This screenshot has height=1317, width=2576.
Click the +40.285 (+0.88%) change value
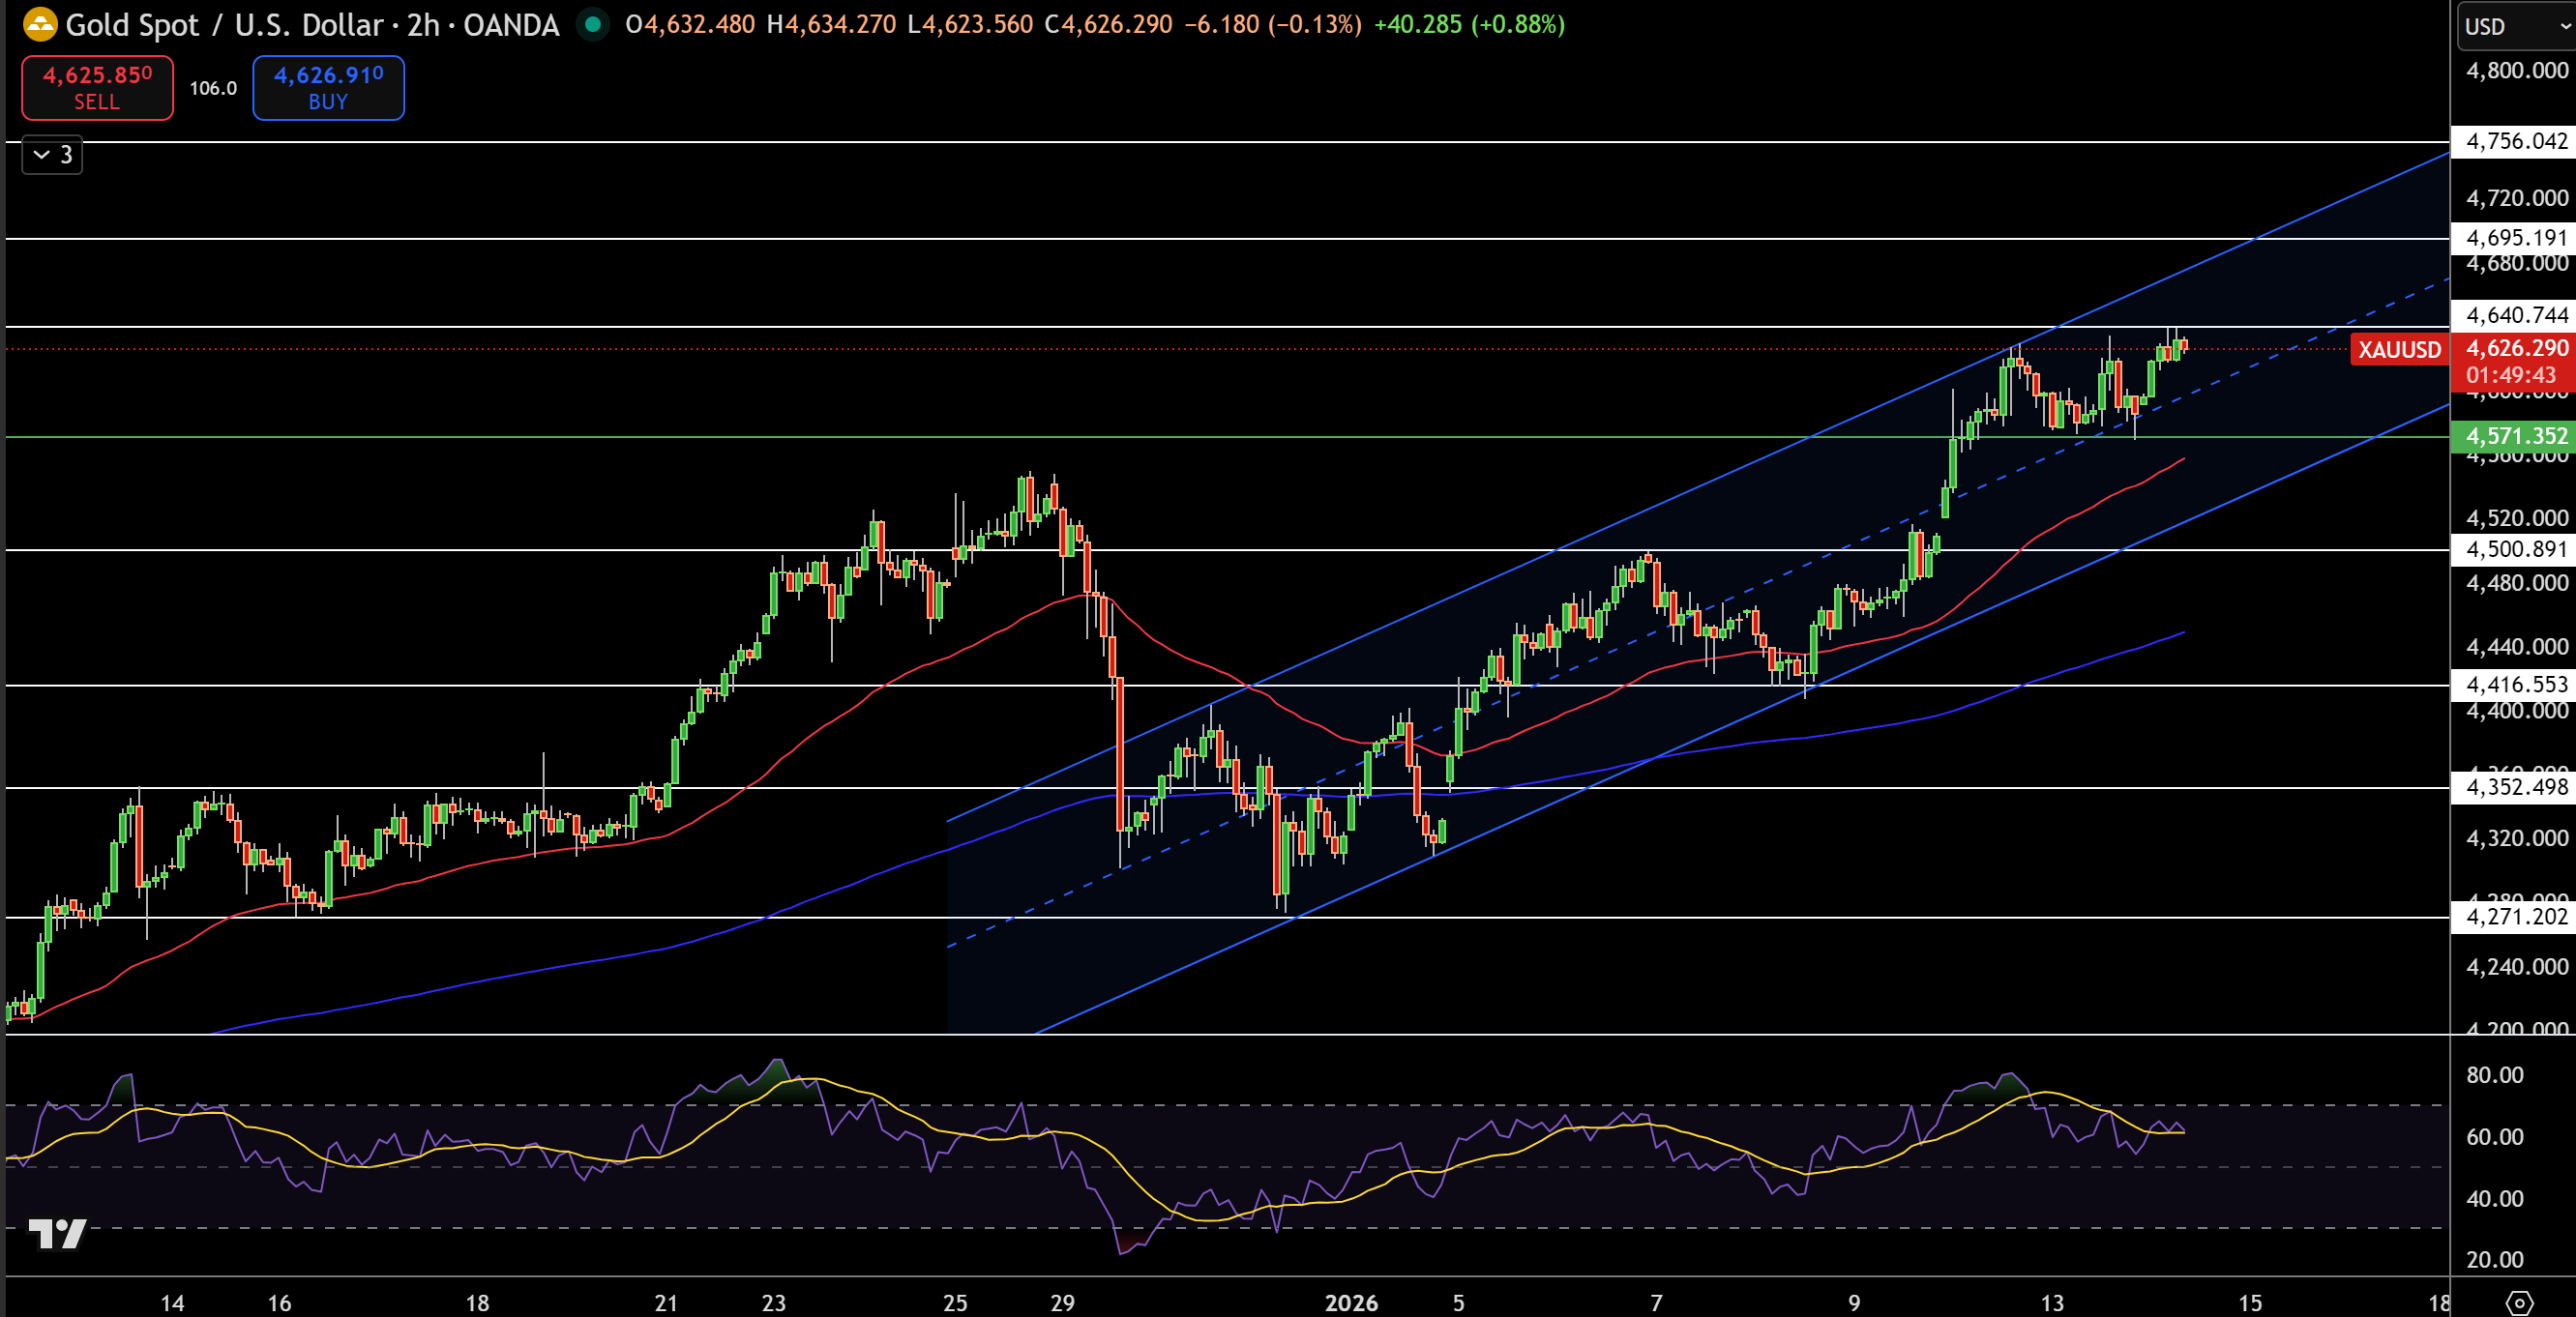pos(1469,24)
